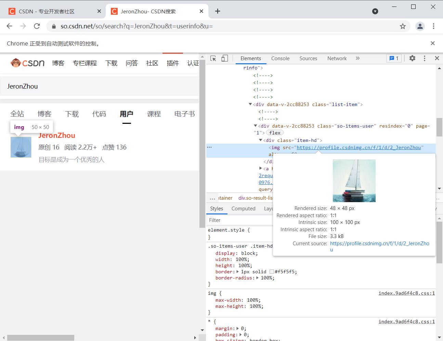Collapse the list-item div node
Viewport: 443px width, 341px height.
(250, 104)
